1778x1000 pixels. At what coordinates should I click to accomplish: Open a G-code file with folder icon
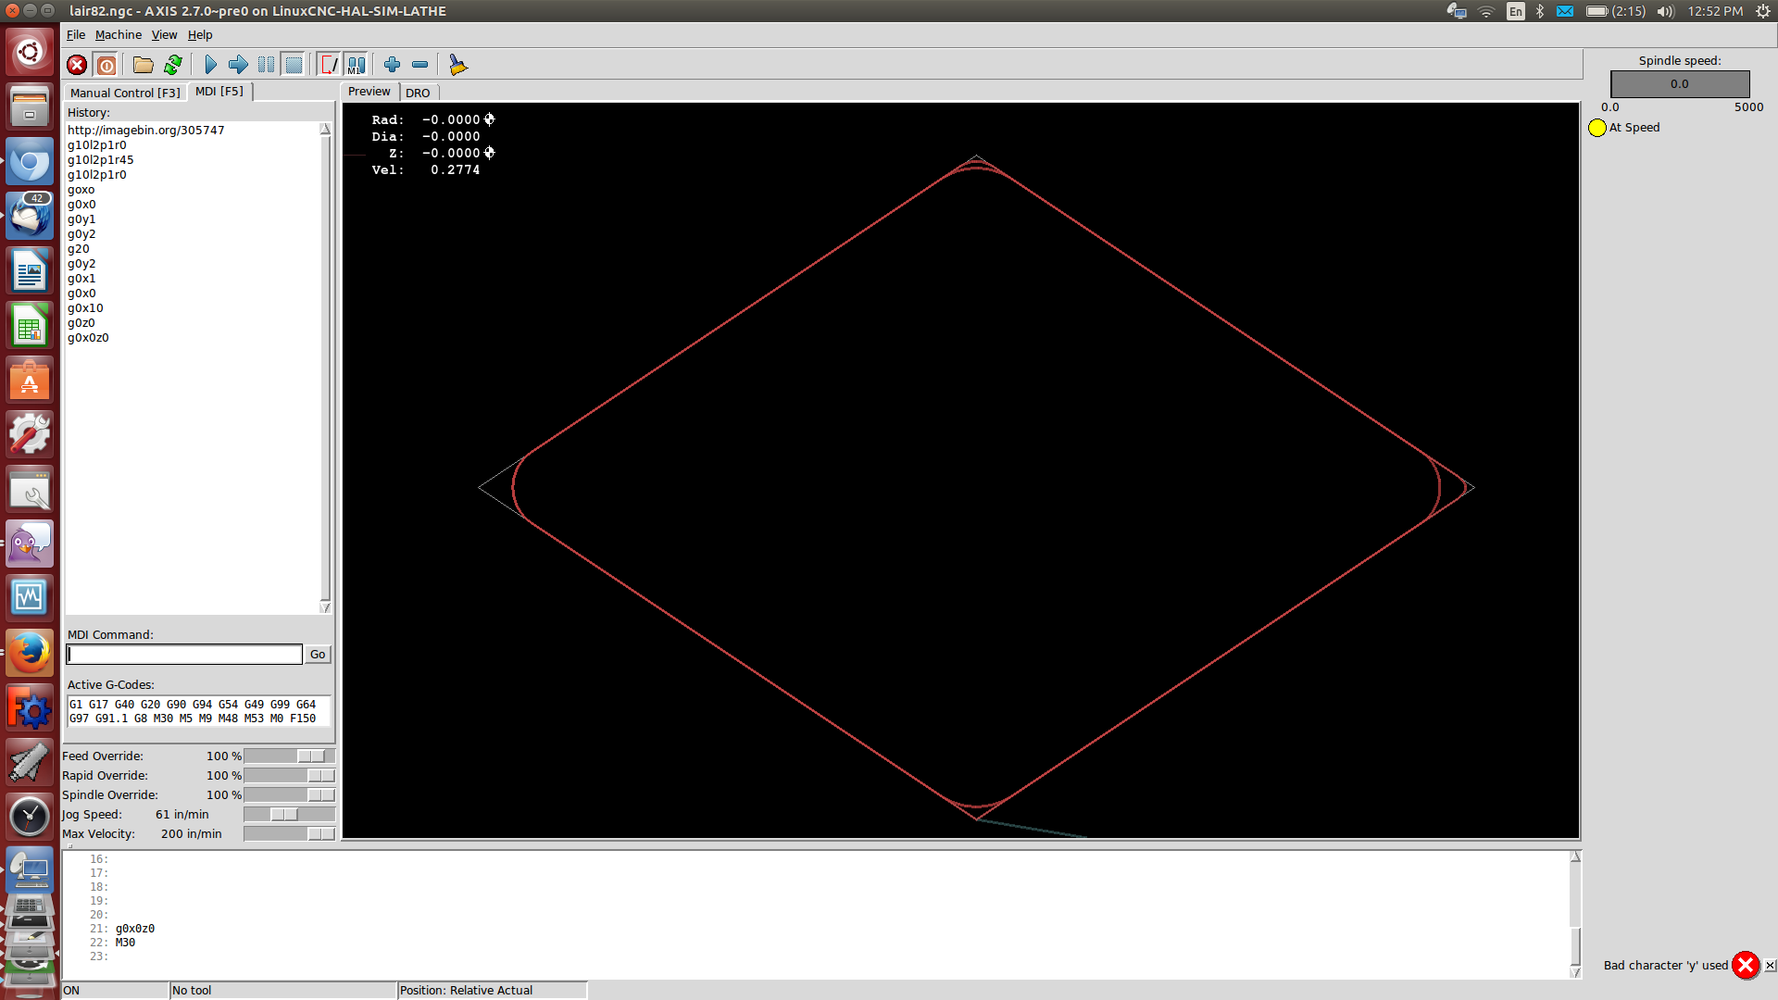tap(143, 65)
